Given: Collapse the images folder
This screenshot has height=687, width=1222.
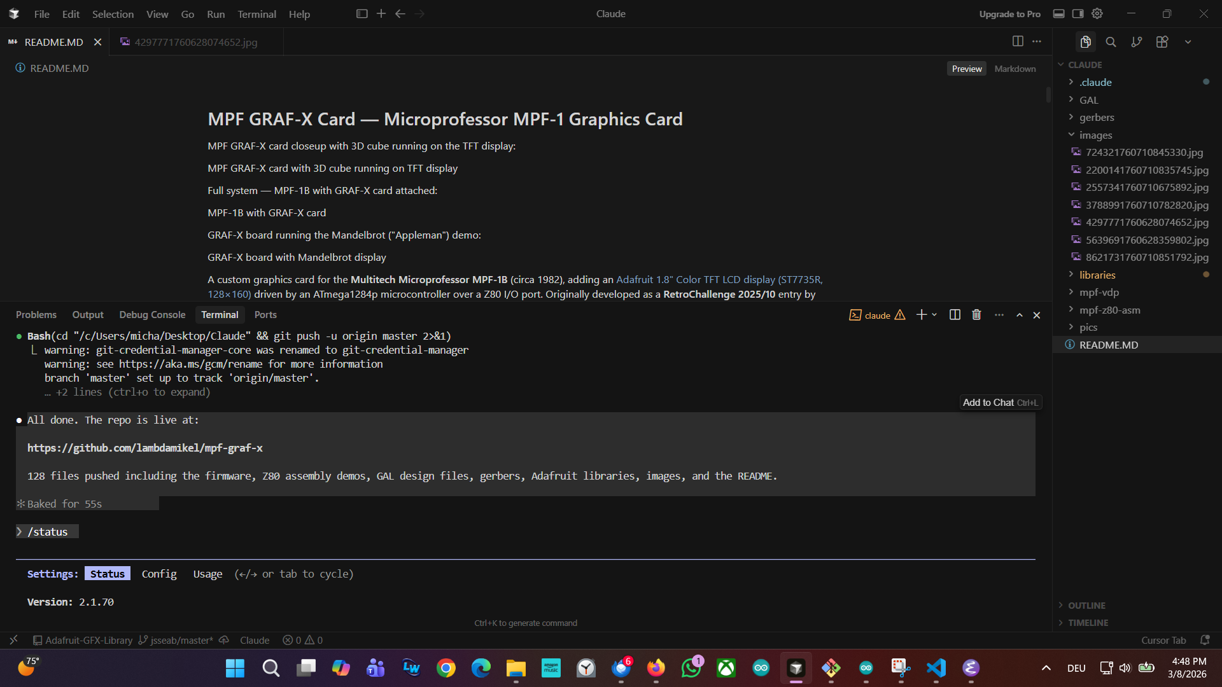Looking at the screenshot, I should (x=1095, y=135).
